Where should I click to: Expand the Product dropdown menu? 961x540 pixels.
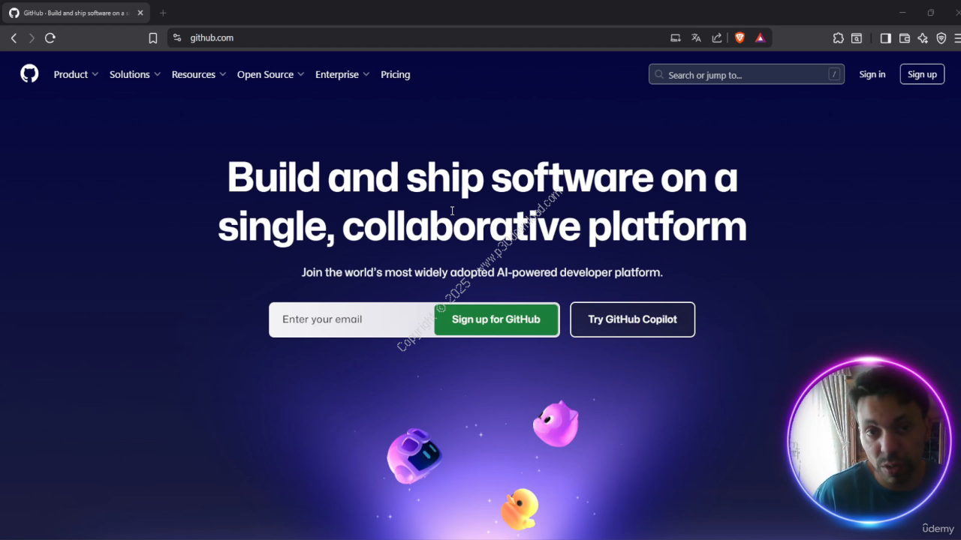76,74
